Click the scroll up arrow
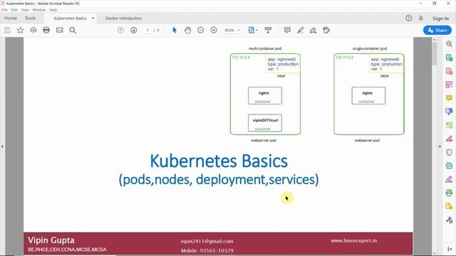Screen dimensions: 456x256 (435, 39)
